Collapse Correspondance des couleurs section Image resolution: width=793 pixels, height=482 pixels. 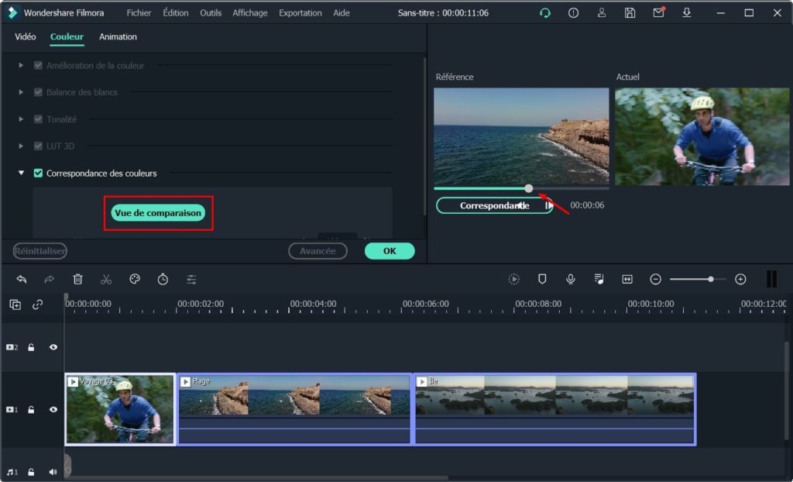point(21,173)
